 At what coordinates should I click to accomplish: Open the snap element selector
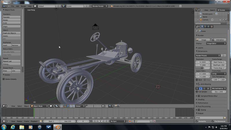click(111, 106)
